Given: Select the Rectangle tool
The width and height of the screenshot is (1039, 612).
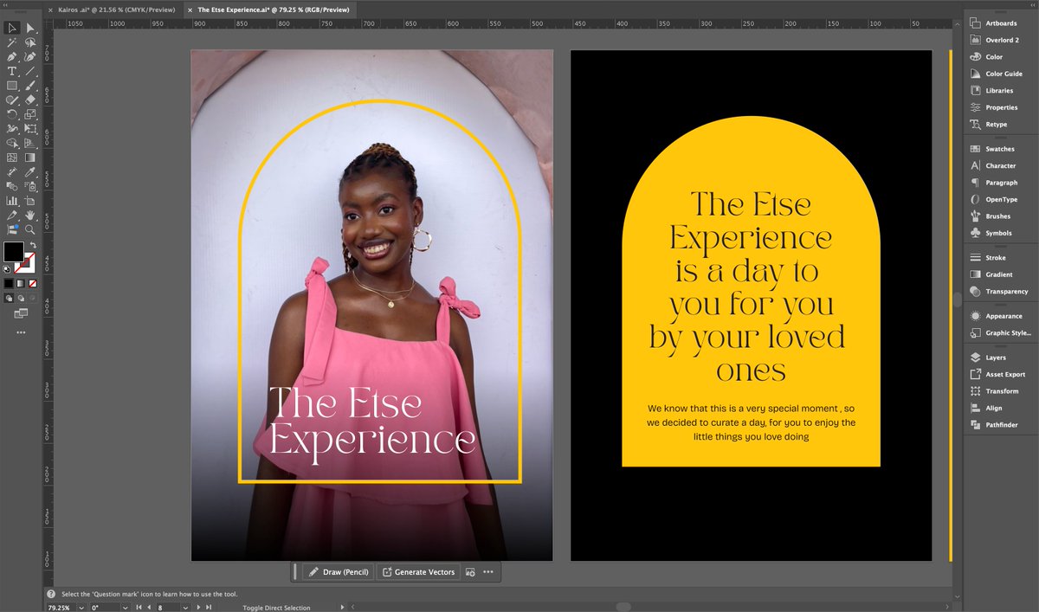Looking at the screenshot, I should click(x=12, y=86).
